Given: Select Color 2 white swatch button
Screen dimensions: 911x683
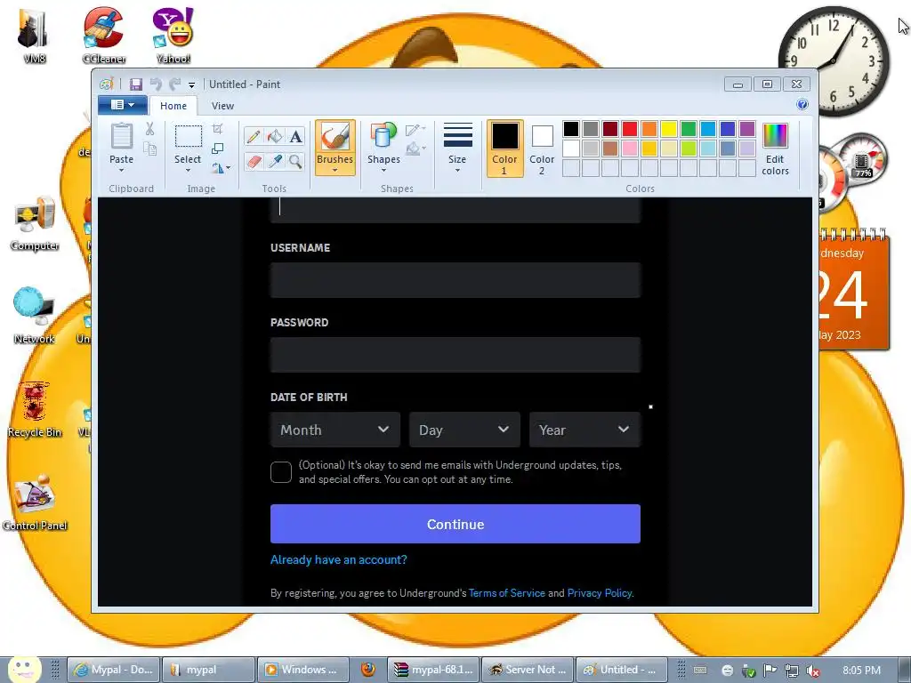Looking at the screenshot, I should (x=542, y=149).
